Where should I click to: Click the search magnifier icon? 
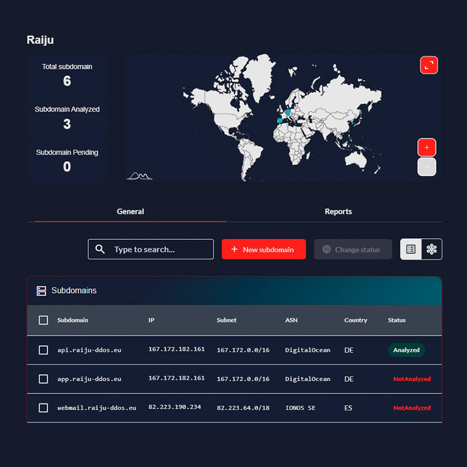click(100, 249)
